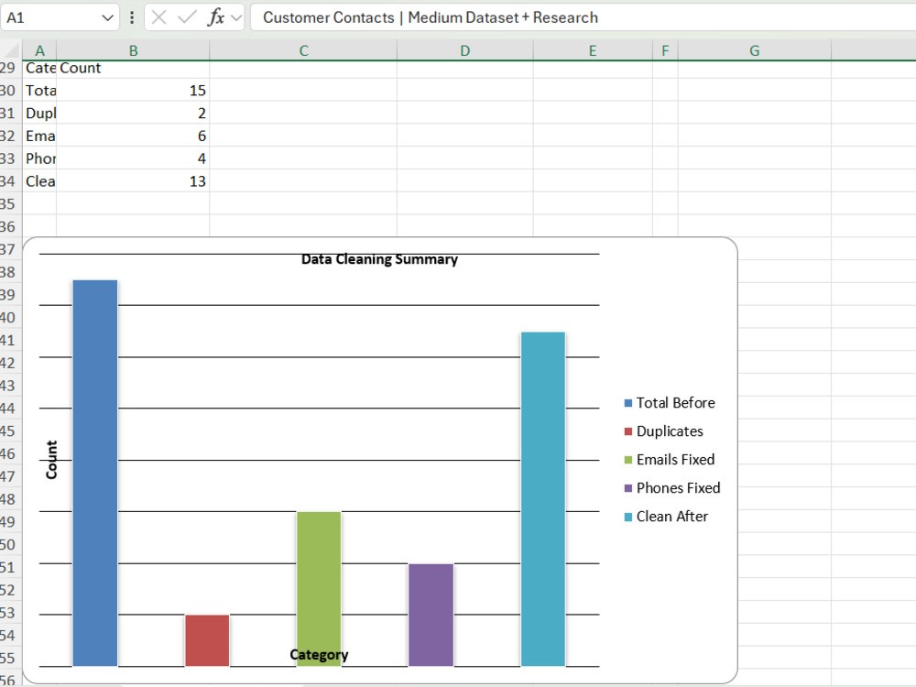916x687 pixels.
Task: Select column B header
Action: 133,50
